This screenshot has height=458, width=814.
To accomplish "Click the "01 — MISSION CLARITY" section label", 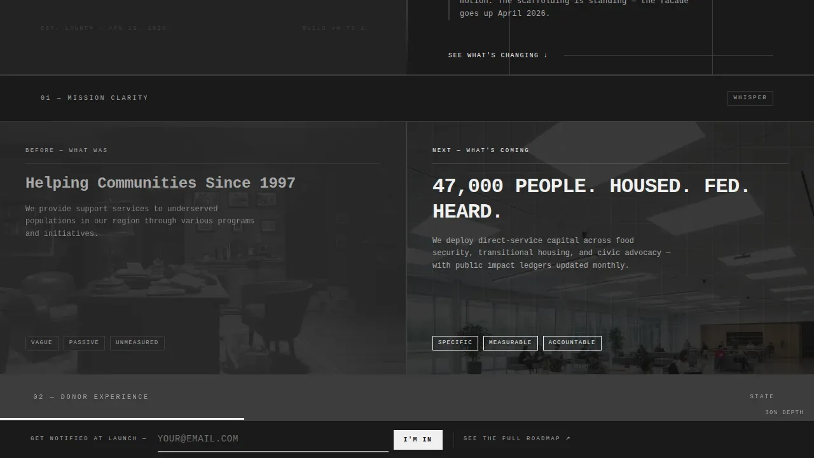I will [94, 98].
